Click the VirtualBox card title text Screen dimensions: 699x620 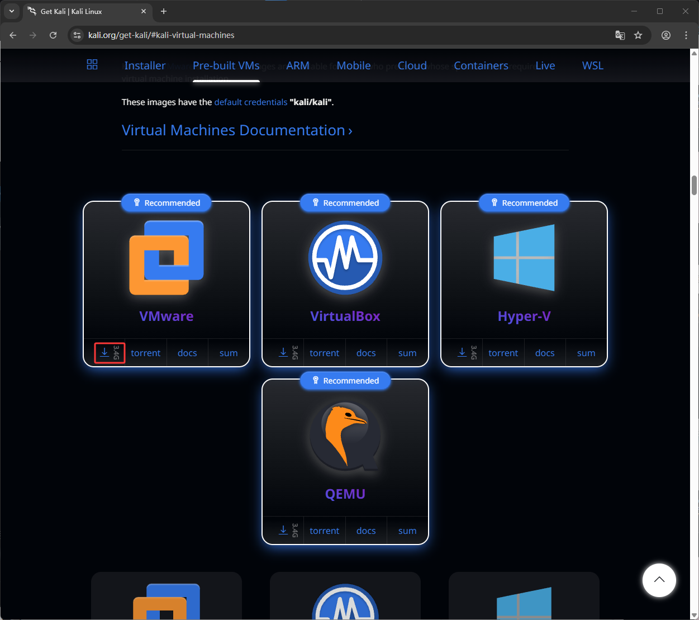(345, 316)
